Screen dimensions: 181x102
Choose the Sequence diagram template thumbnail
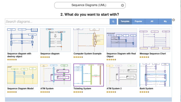(55, 40)
